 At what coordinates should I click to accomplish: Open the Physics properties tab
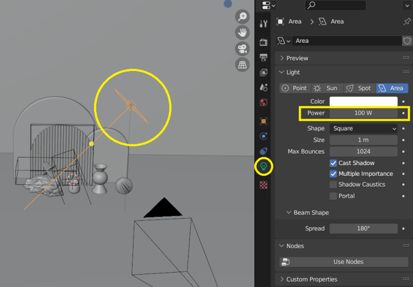pyautogui.click(x=263, y=136)
